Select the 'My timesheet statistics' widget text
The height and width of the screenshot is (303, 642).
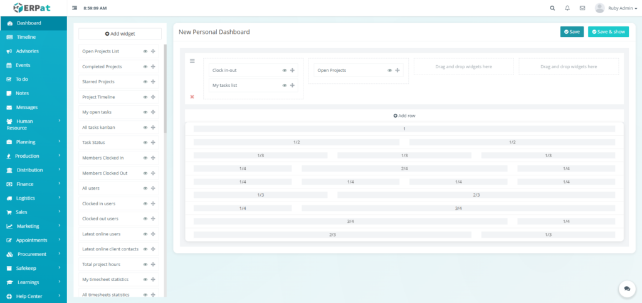pyautogui.click(x=105, y=280)
